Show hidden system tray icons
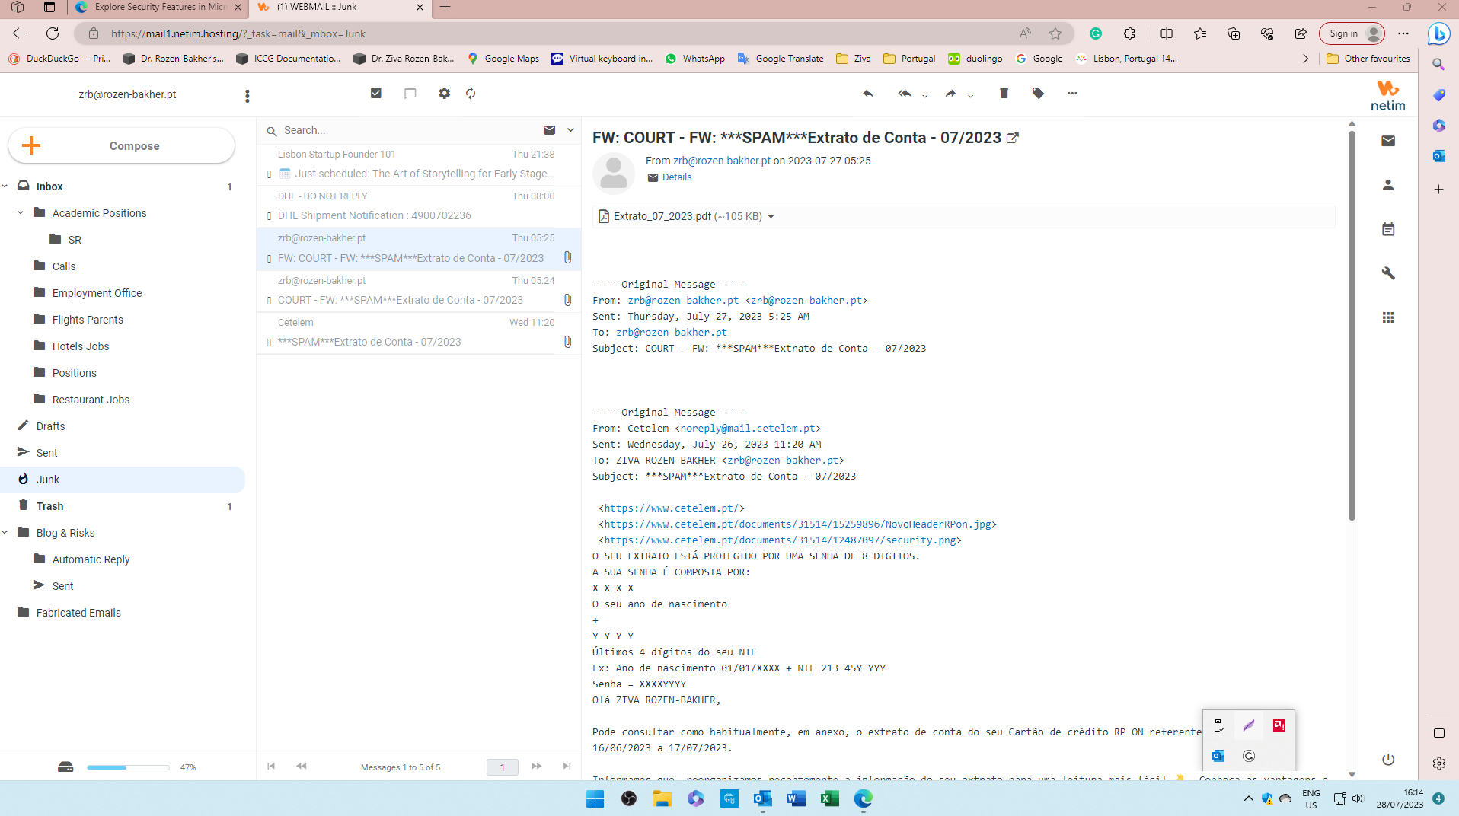Image resolution: width=1459 pixels, height=816 pixels. click(x=1248, y=798)
